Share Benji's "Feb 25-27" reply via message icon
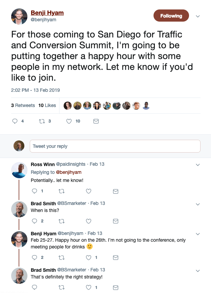 (x=116, y=258)
